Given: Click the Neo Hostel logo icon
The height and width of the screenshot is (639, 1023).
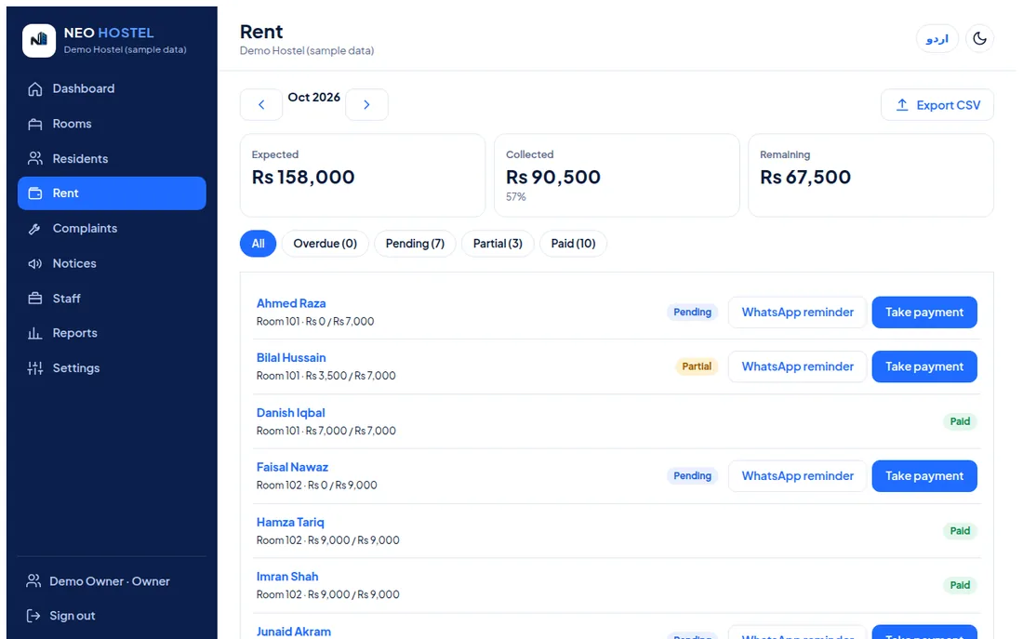Looking at the screenshot, I should pyautogui.click(x=39, y=41).
